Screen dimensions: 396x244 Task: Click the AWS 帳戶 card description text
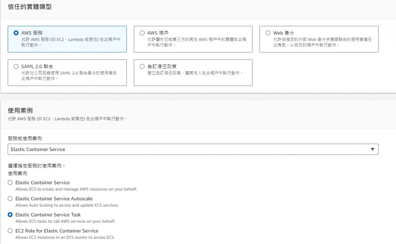pyautogui.click(x=197, y=42)
